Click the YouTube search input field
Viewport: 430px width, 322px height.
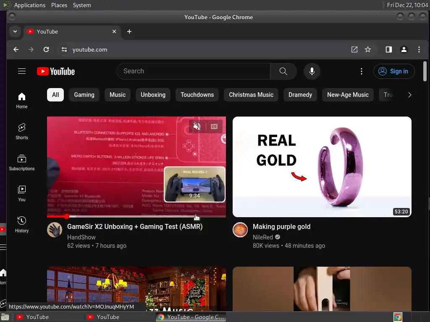(x=193, y=71)
